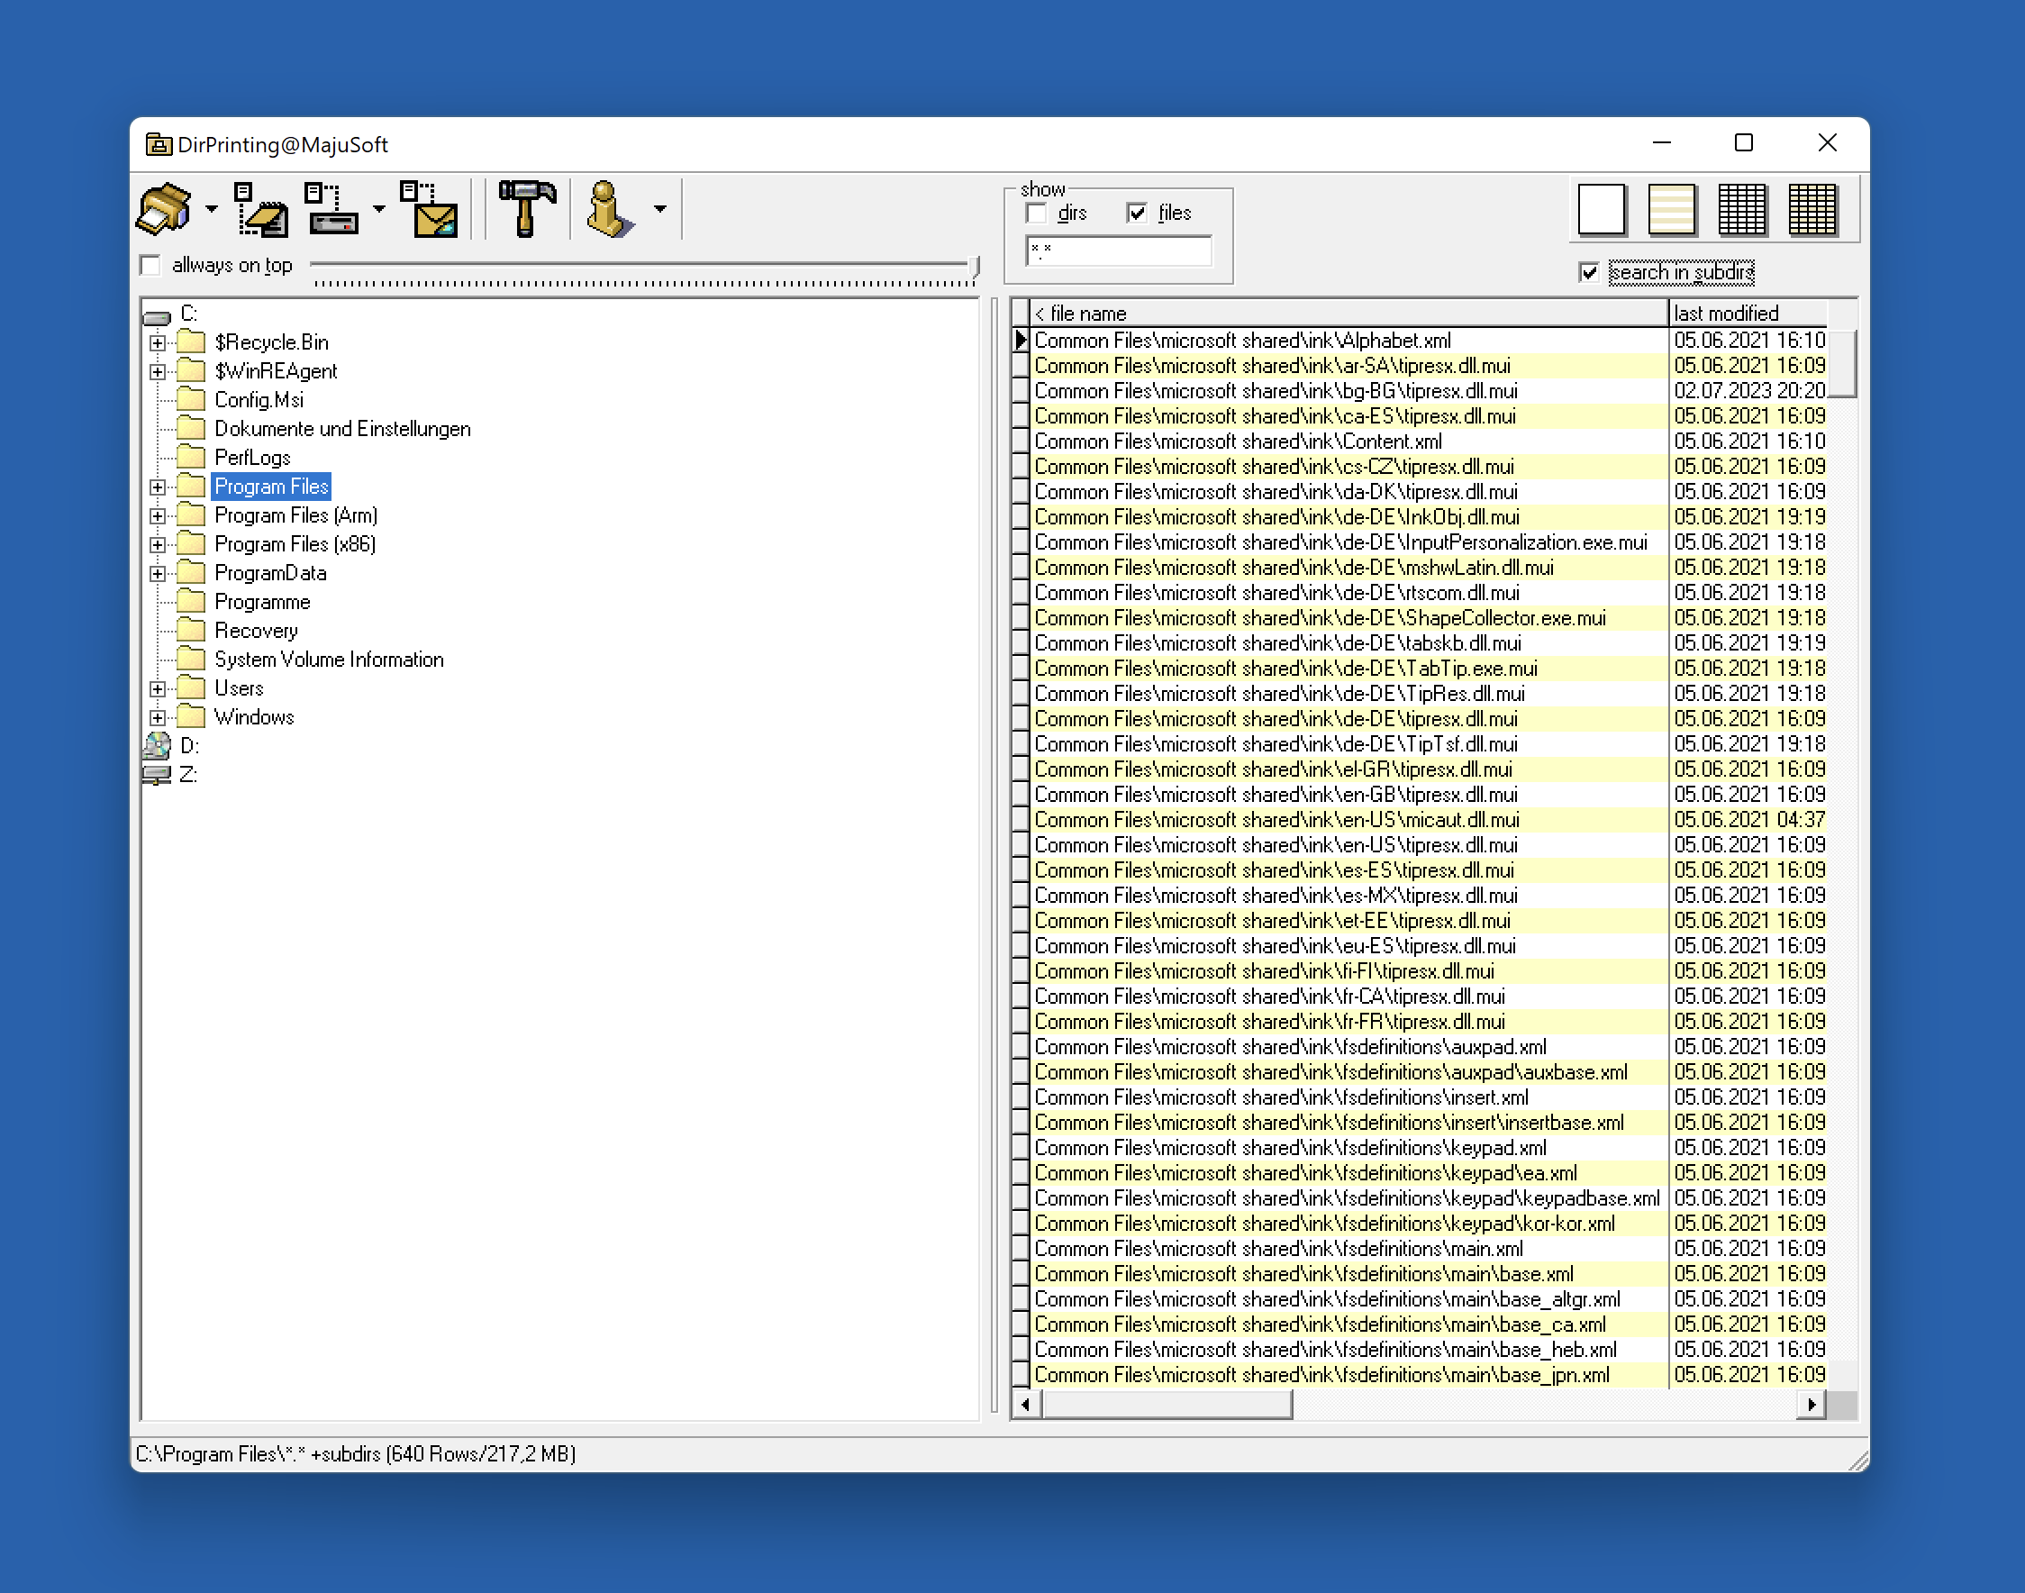Select the row fsdefinitions\keypad\kor-kor.xml
Screen dimensions: 2025x1593
pyautogui.click(x=1348, y=1224)
